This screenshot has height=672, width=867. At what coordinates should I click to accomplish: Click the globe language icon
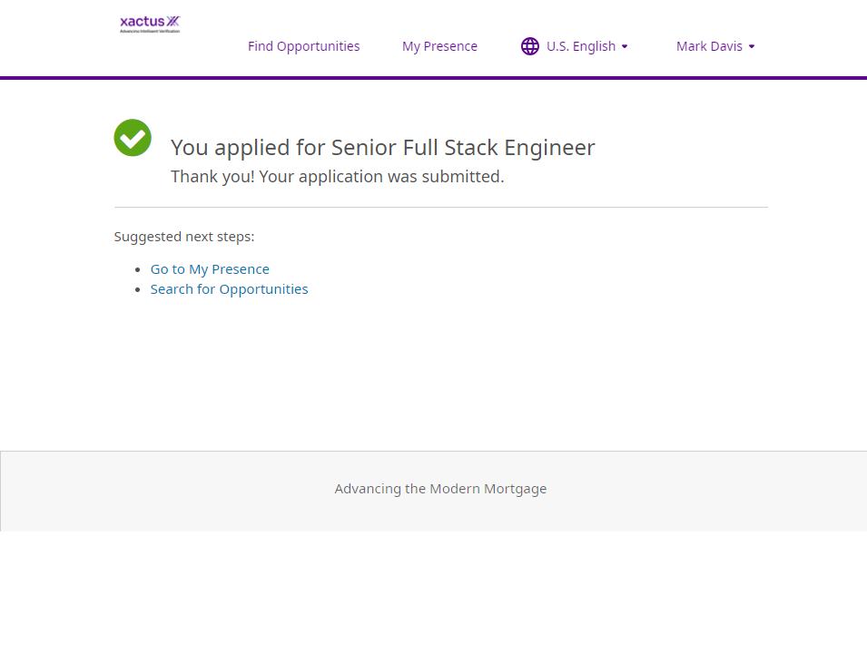(530, 46)
